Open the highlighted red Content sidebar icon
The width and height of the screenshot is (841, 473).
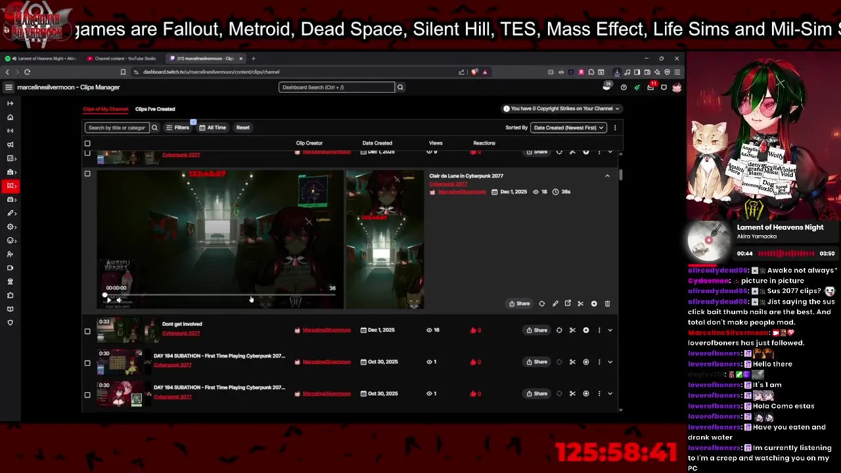(x=11, y=186)
